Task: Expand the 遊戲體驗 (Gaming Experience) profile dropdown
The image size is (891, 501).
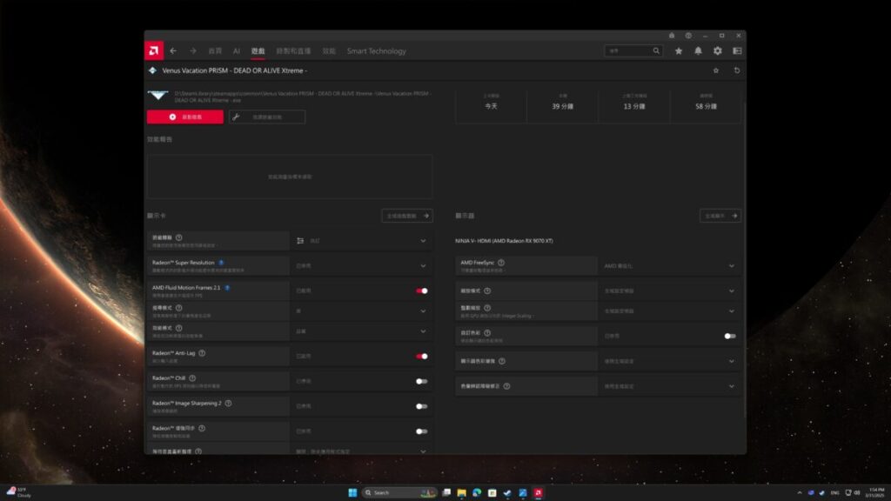Action: click(361, 241)
